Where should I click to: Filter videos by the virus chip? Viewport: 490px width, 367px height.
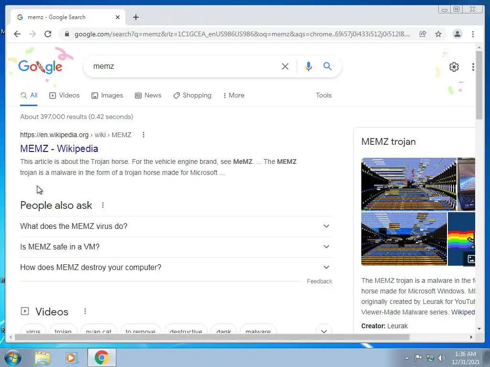pyautogui.click(x=33, y=331)
